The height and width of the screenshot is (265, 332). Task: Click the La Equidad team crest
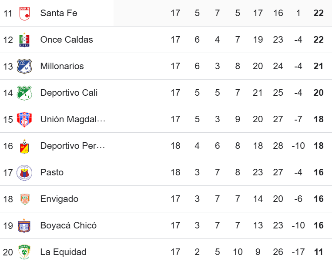(24, 252)
